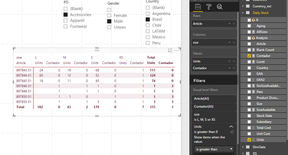Image resolution: width=288 pixels, height=155 pixels.
Task: Remove size from Columns
Action: pos(234,42)
